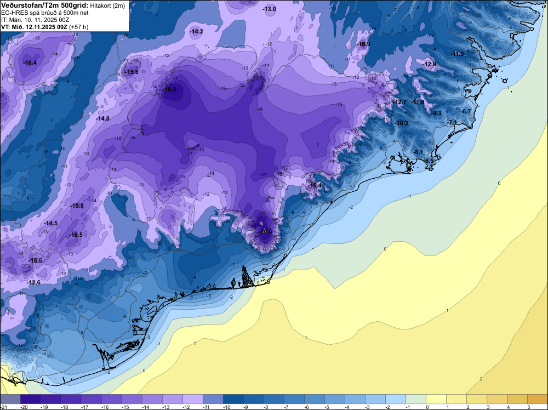The image size is (548, 410).
Task: Pick the legend swatch between 0 and 1
Action: 436,399
